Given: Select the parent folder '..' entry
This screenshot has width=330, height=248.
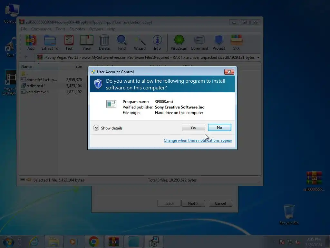Looking at the screenshot, I should click(24, 74).
